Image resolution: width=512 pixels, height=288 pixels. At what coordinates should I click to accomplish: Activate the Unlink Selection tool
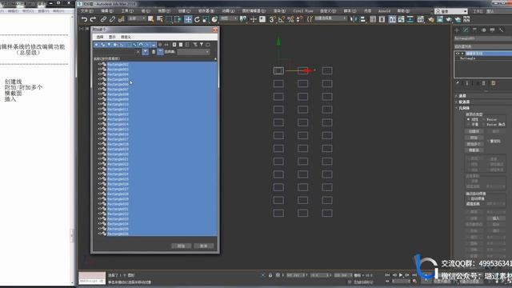(x=112, y=19)
